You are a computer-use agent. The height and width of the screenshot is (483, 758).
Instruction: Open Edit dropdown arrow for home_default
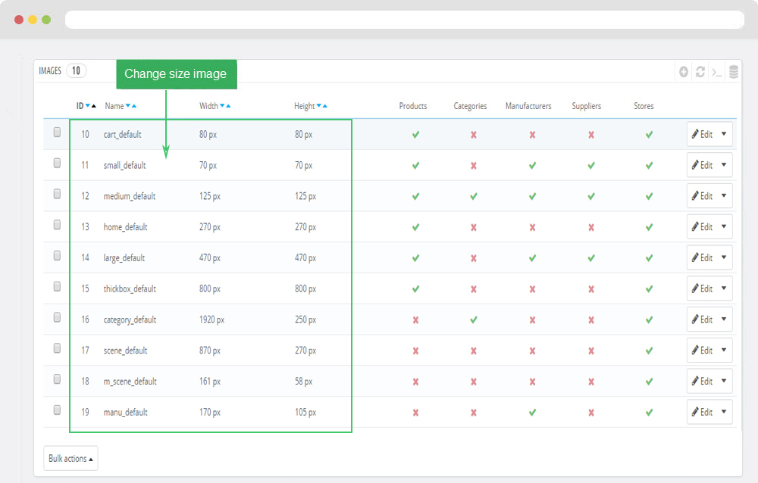pos(724,226)
